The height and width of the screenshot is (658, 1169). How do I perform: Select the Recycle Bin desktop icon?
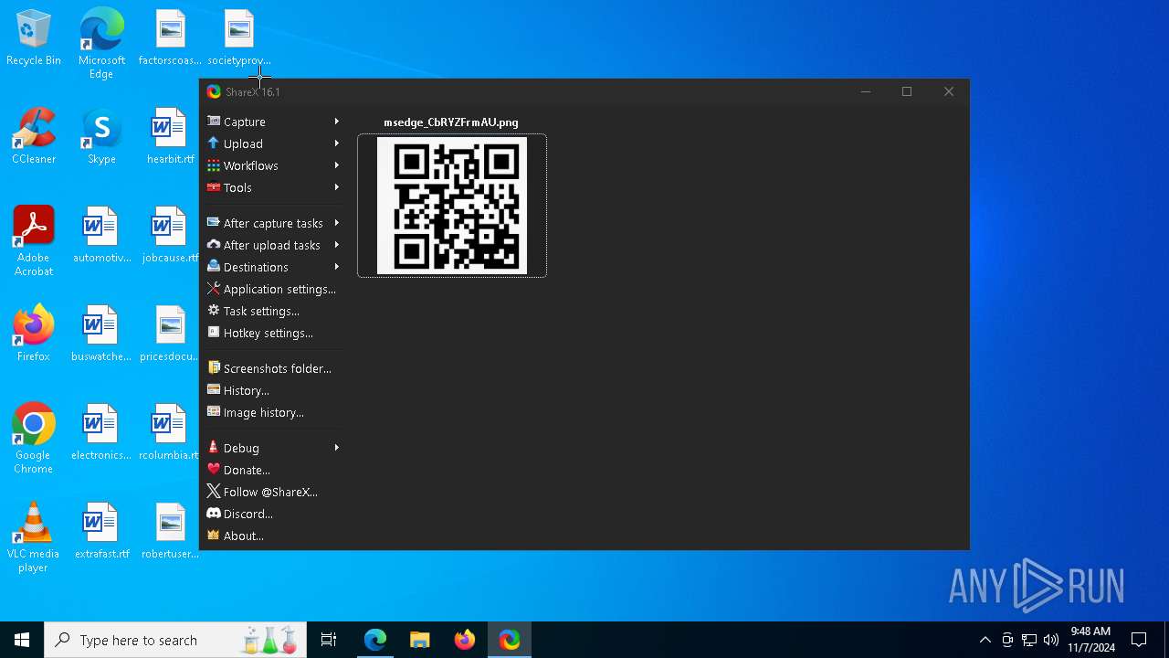tap(34, 38)
